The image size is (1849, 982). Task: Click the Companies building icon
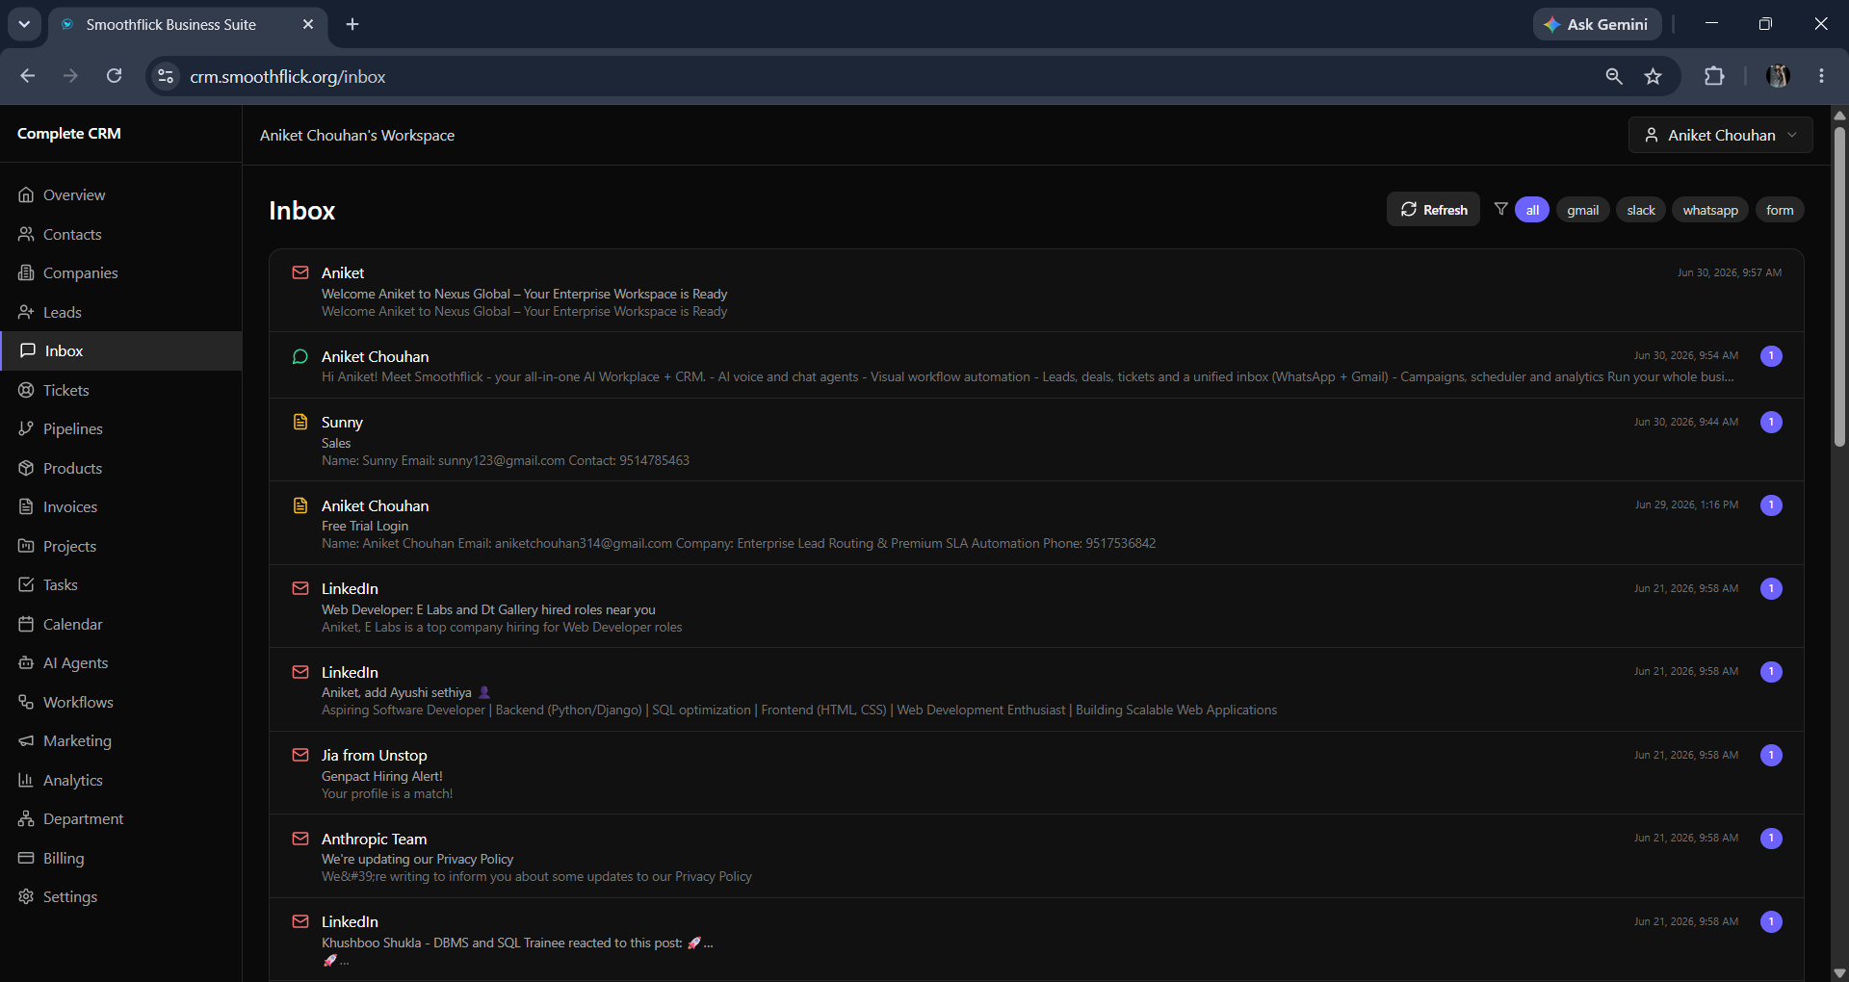pos(26,272)
